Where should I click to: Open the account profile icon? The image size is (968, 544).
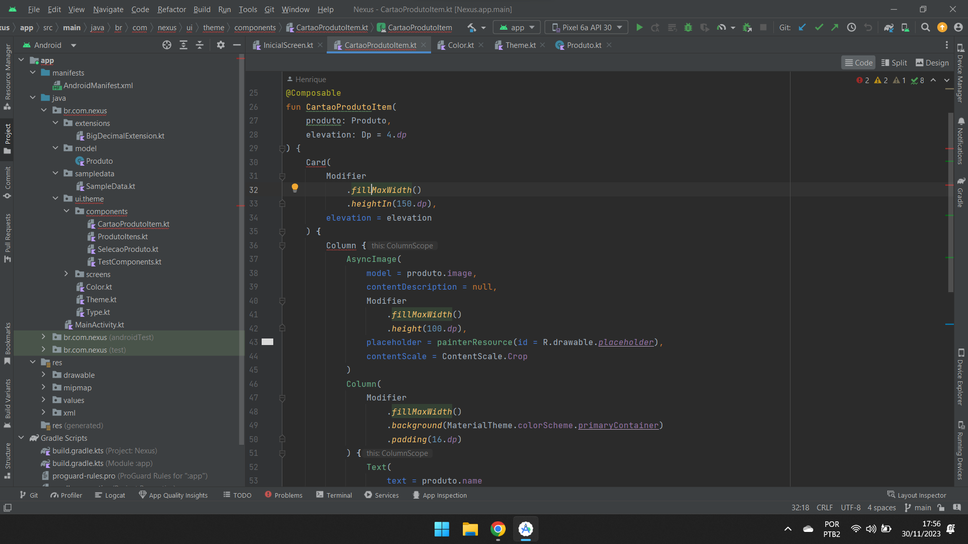click(958, 28)
